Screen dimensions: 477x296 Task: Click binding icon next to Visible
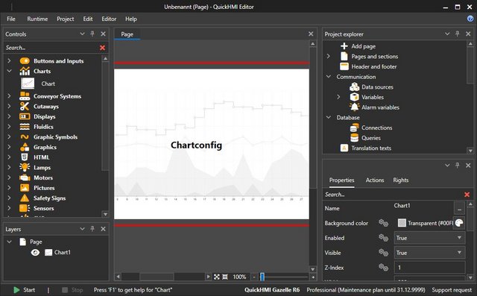tap(383, 253)
